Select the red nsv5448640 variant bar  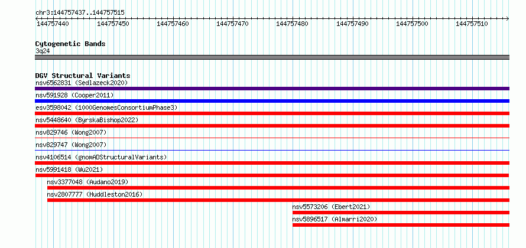tap(272, 126)
